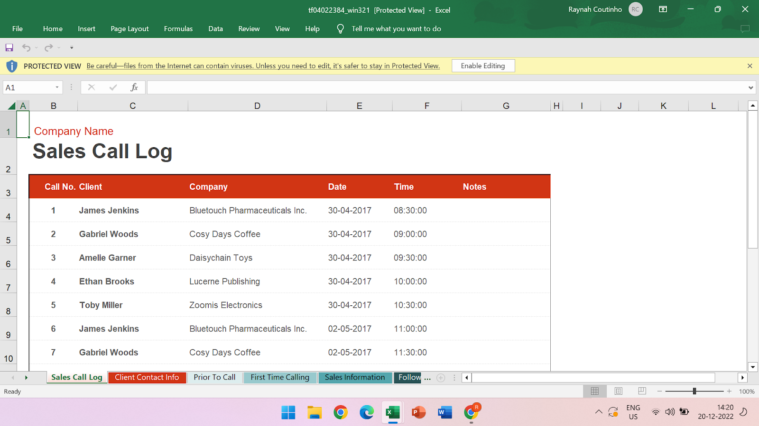This screenshot has height=426, width=759.
Task: Switch to Page Layout view
Action: 618,391
